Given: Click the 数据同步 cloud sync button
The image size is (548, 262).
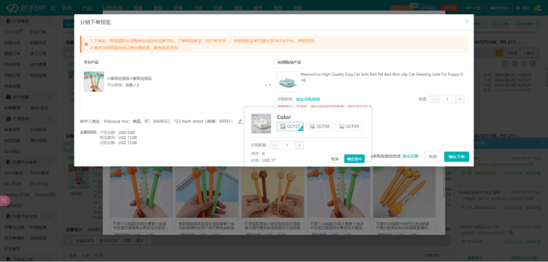Looking at the screenshot, I should tap(499, 8).
